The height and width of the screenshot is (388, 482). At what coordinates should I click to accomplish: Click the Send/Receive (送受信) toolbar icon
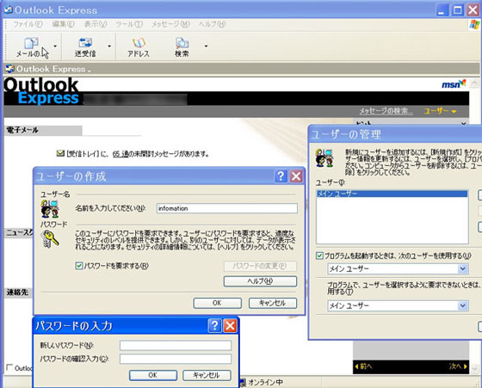pyautogui.click(x=85, y=43)
